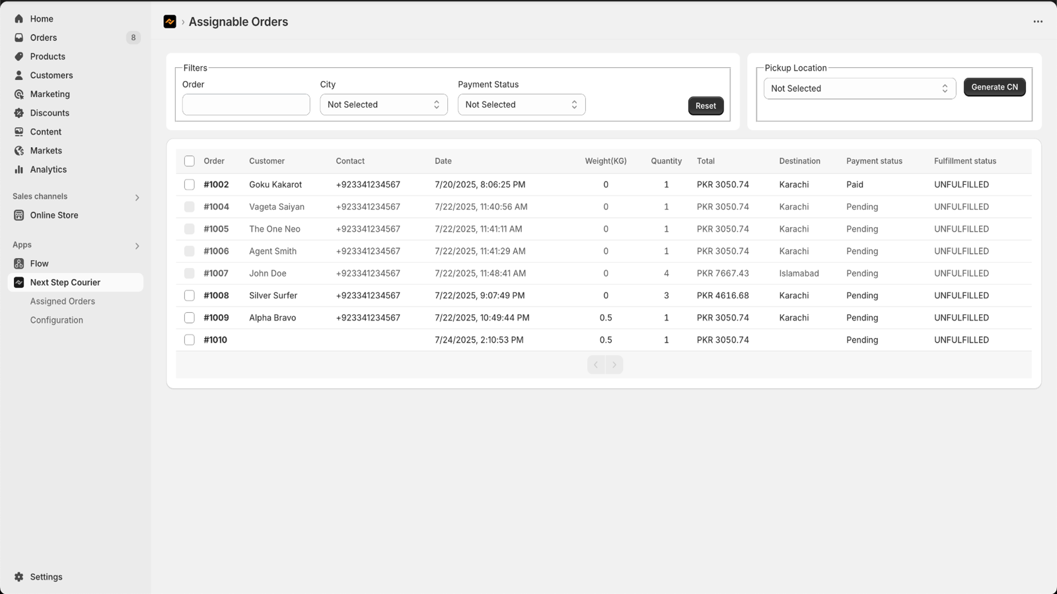Screen dimensions: 1057x594
Task: Click the Settings gear icon
Action: point(18,577)
